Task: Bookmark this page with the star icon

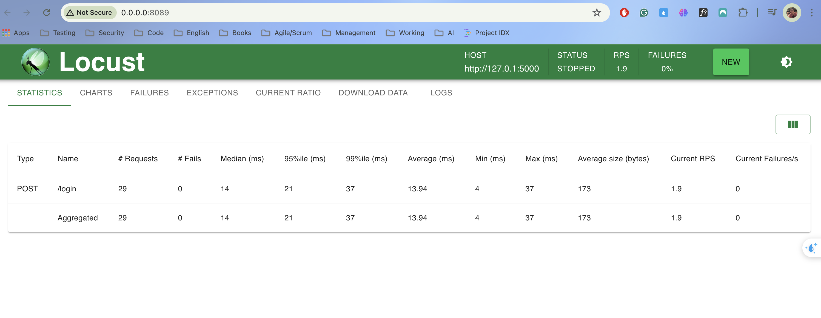Action: 597,13
